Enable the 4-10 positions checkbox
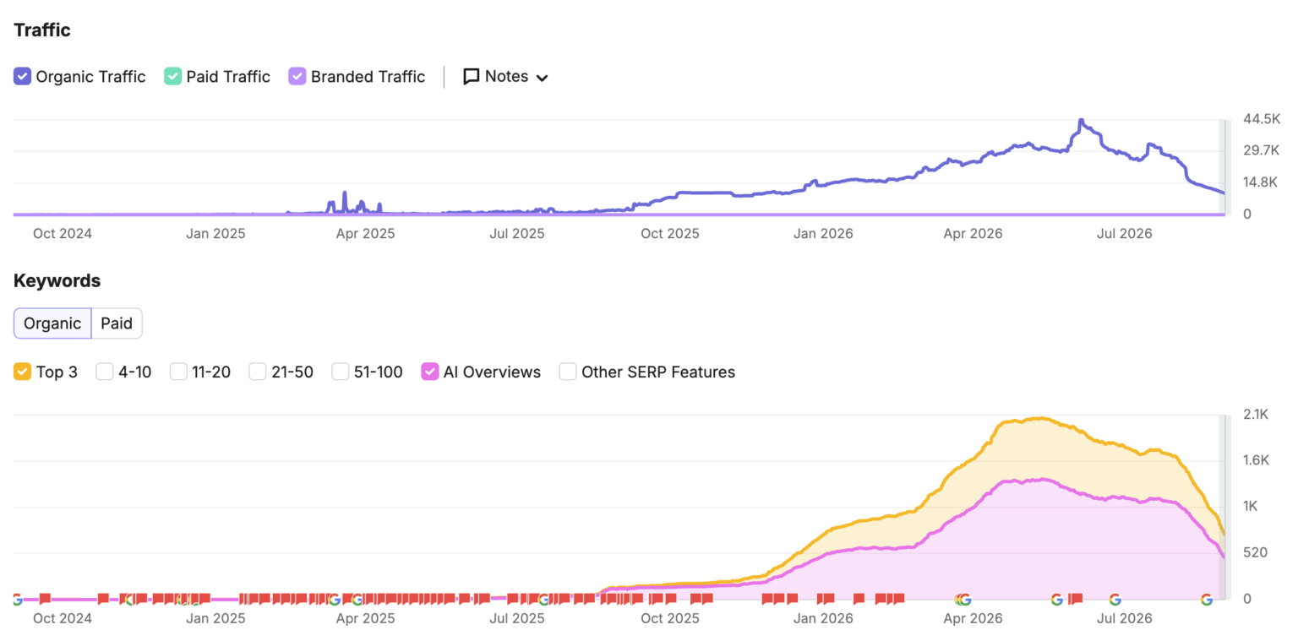Viewport: 1298px width, 641px height. (x=105, y=372)
